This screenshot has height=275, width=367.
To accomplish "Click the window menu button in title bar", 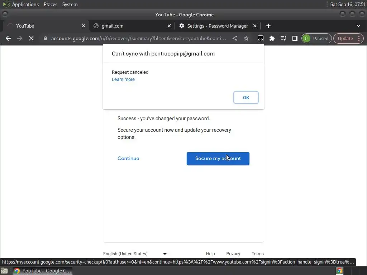I will 5,14.
